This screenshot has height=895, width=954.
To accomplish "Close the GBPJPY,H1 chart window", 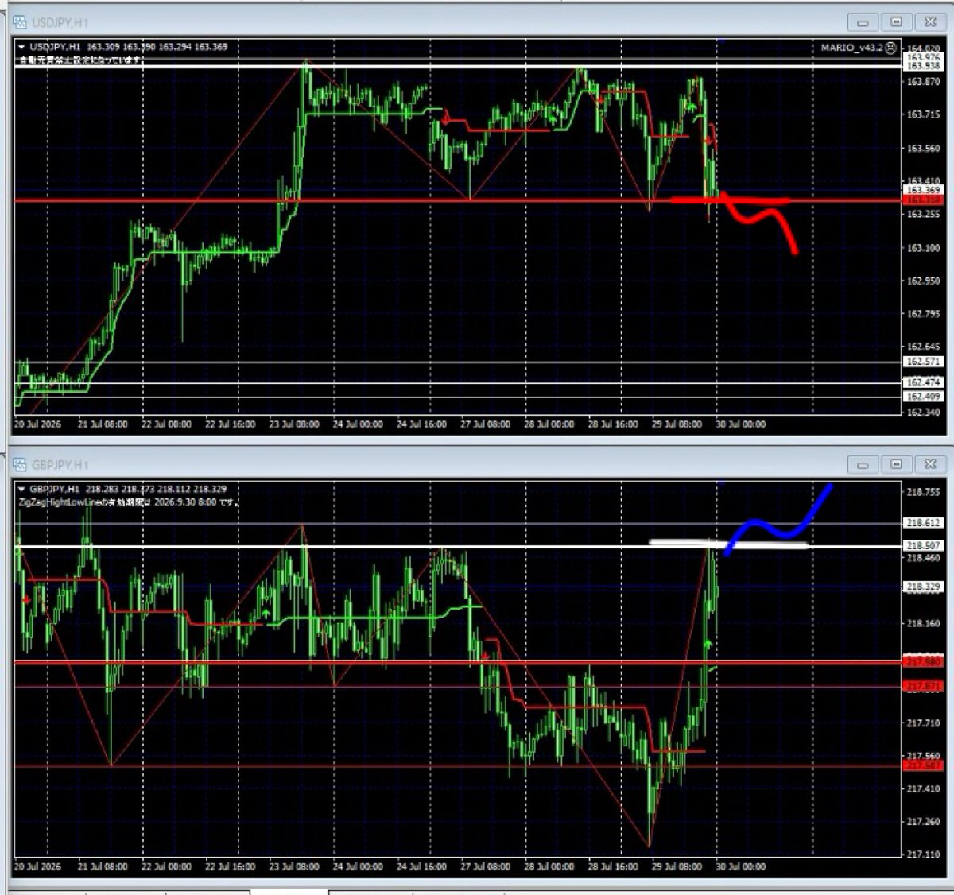I will (x=929, y=464).
